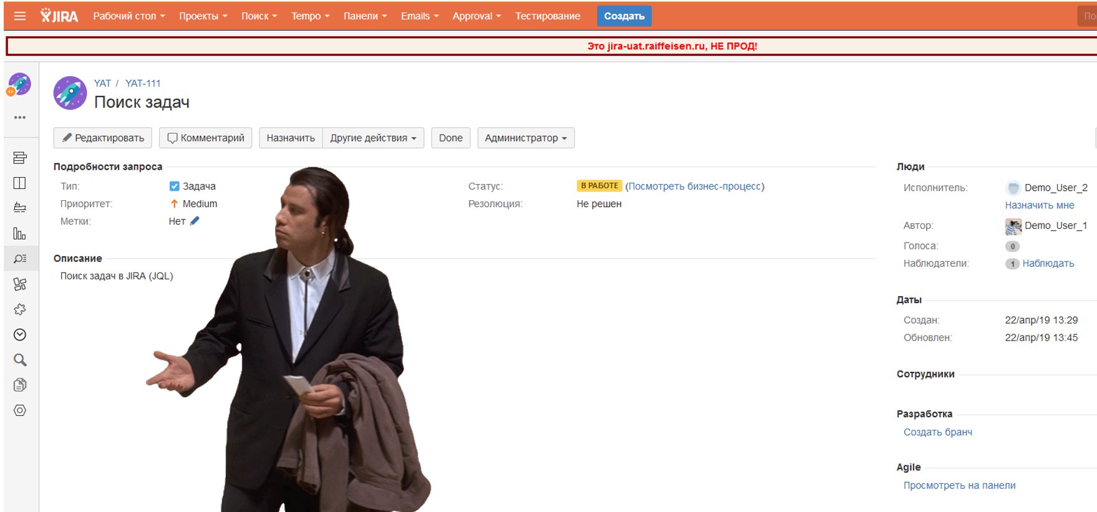
Task: Open the Другие действия dropdown
Action: coord(373,138)
